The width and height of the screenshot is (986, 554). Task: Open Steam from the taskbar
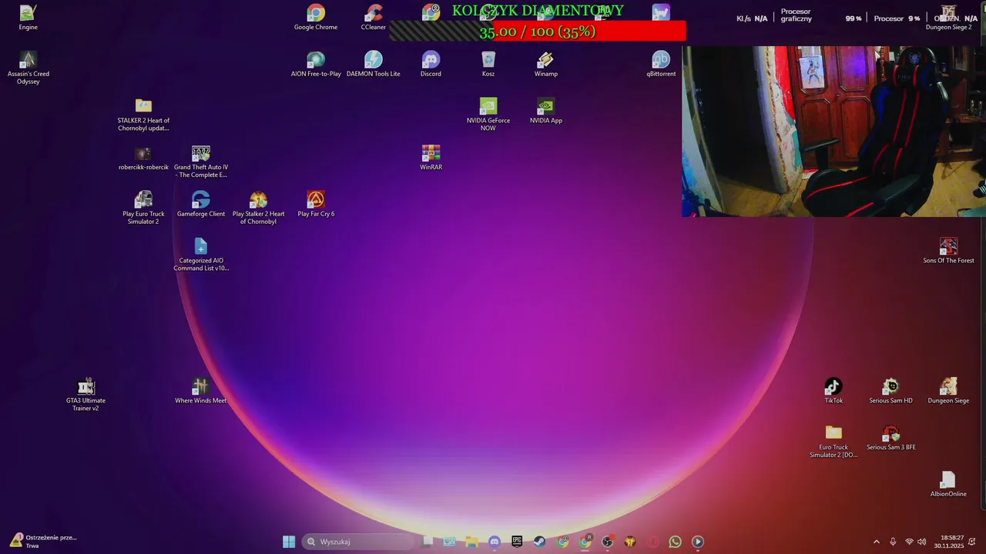coord(539,542)
